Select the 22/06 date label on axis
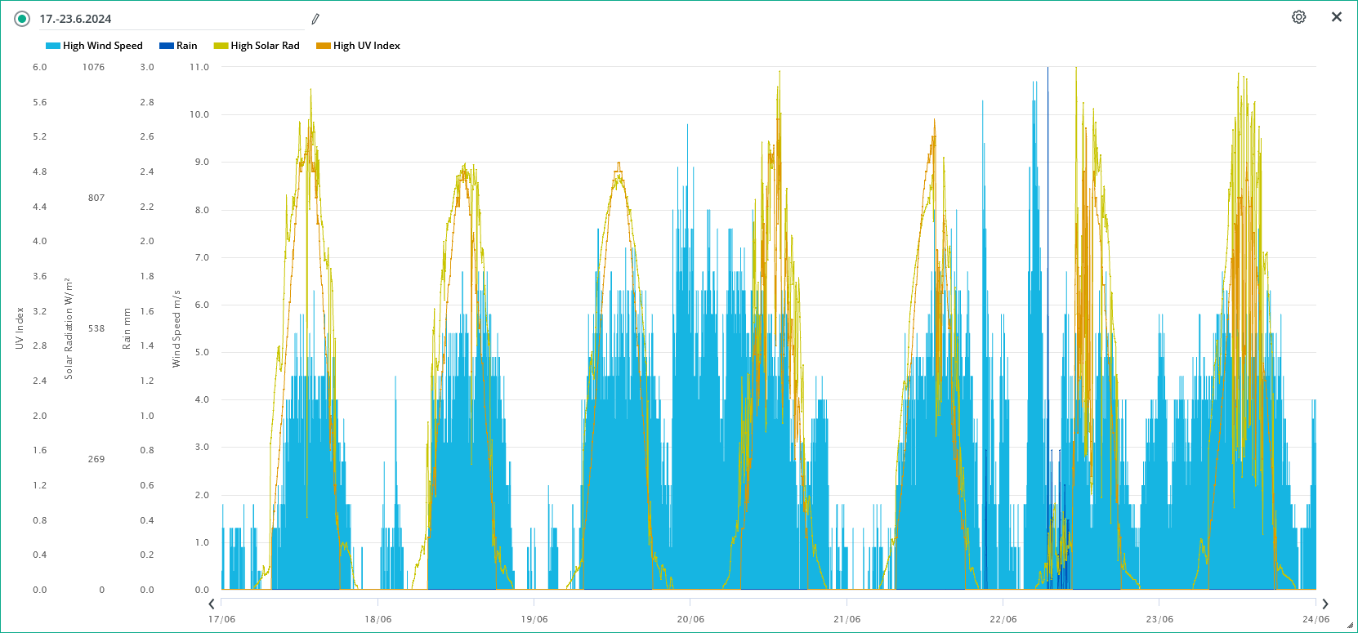The image size is (1358, 633). pos(1003,619)
